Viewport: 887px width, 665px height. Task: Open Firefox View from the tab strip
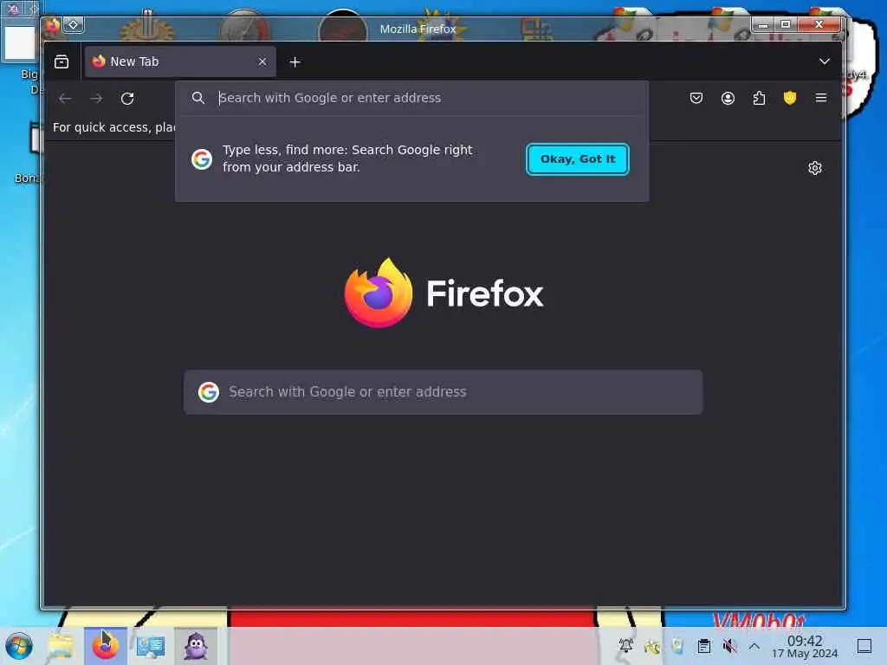pyautogui.click(x=62, y=61)
